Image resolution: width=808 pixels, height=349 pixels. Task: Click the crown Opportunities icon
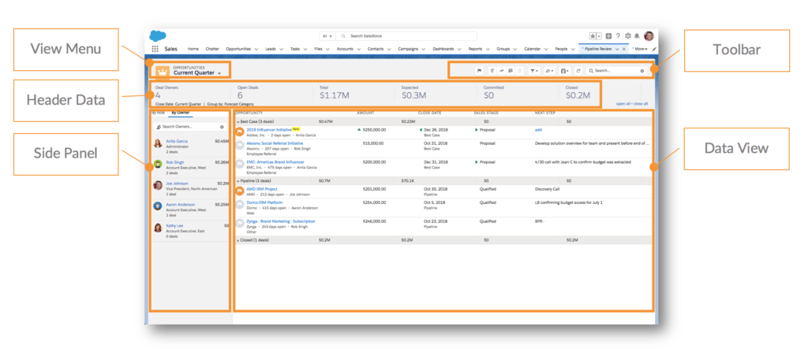tap(163, 71)
